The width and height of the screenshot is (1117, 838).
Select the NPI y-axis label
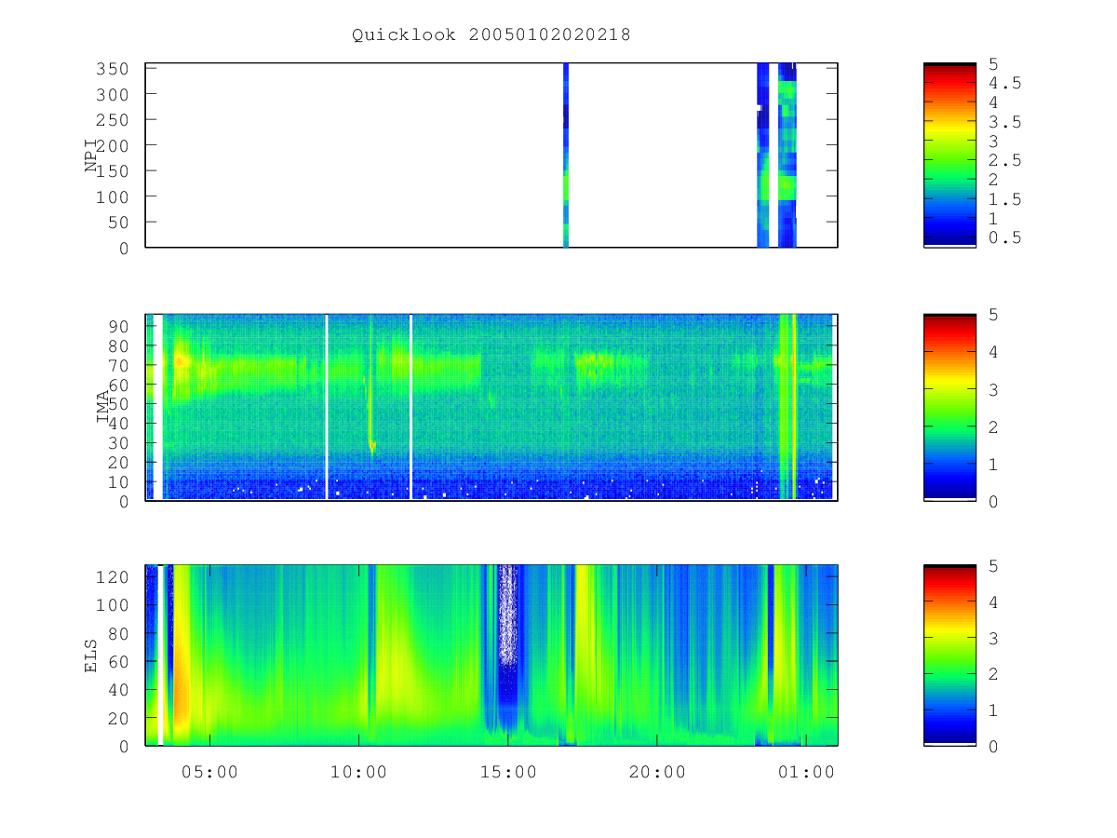(91, 155)
